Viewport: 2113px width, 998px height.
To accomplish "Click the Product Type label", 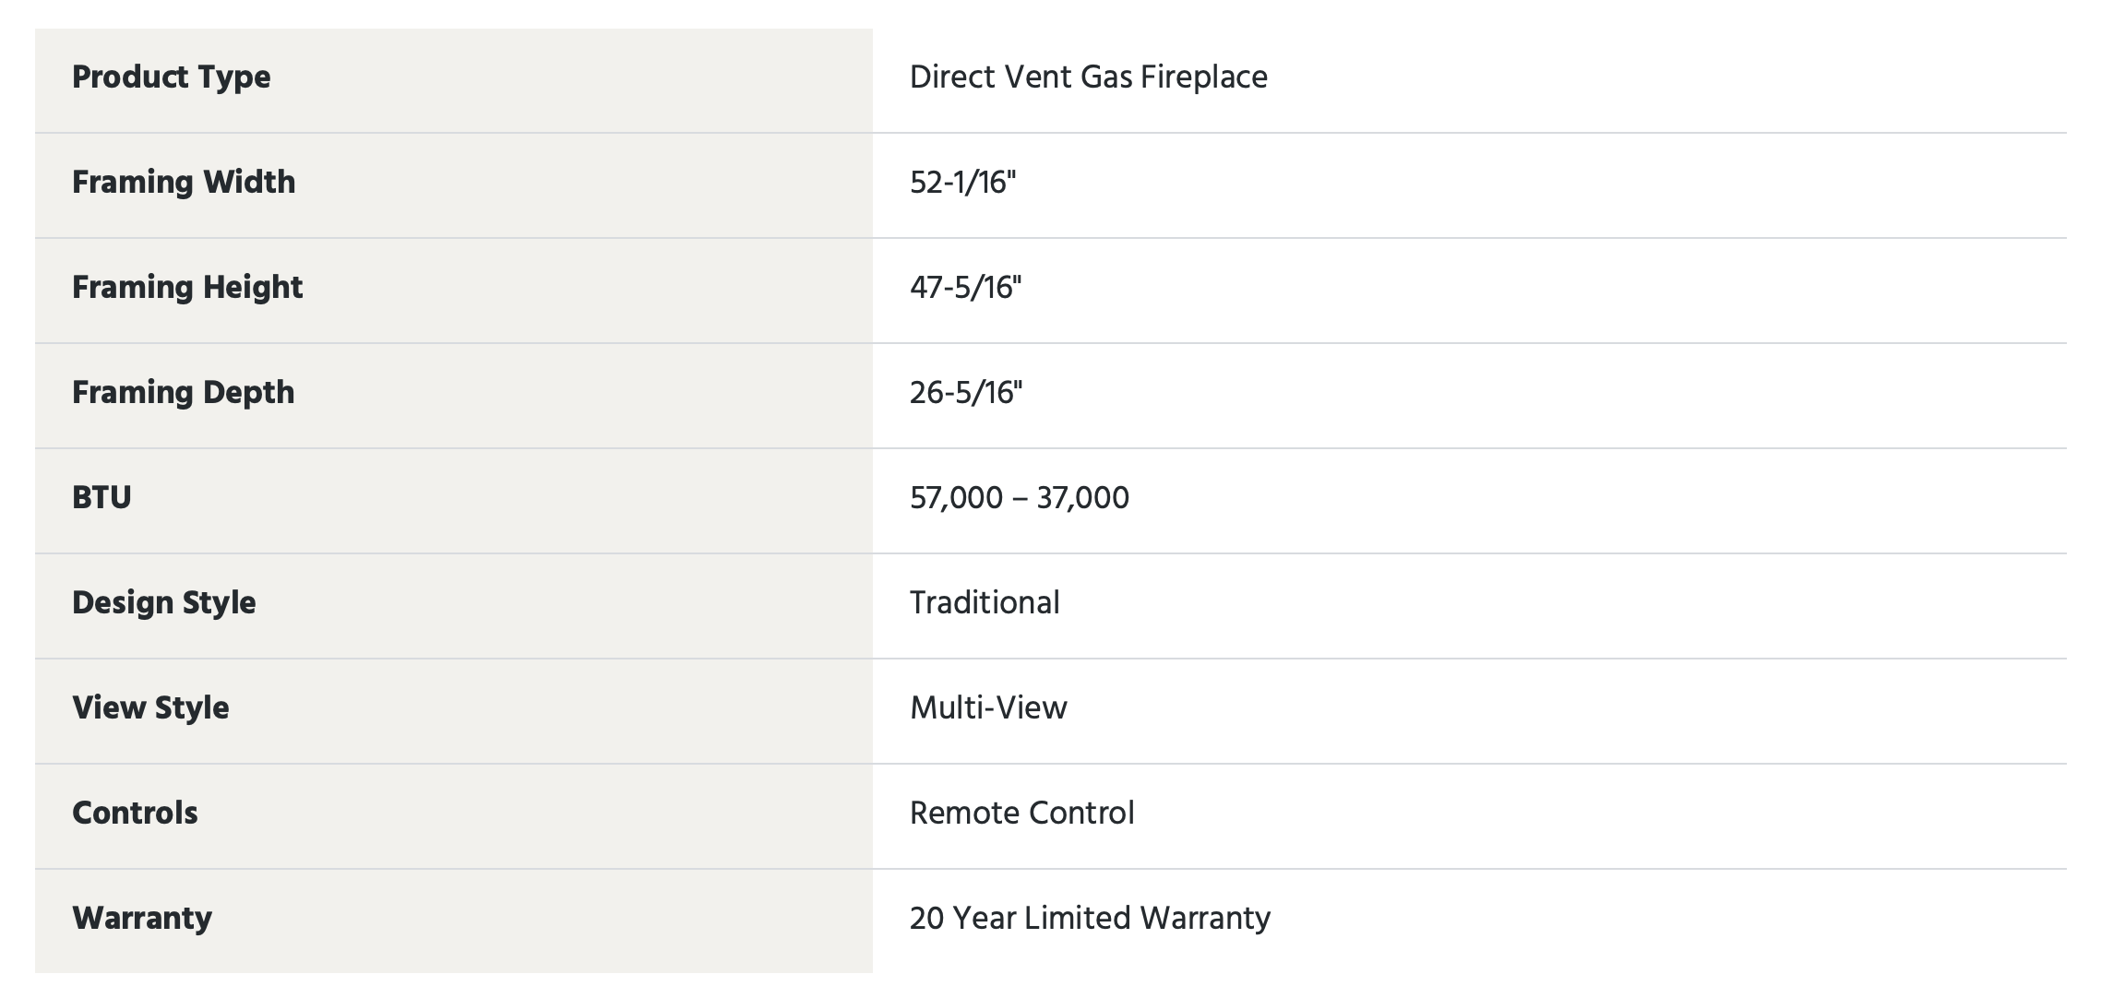I will pyautogui.click(x=171, y=77).
